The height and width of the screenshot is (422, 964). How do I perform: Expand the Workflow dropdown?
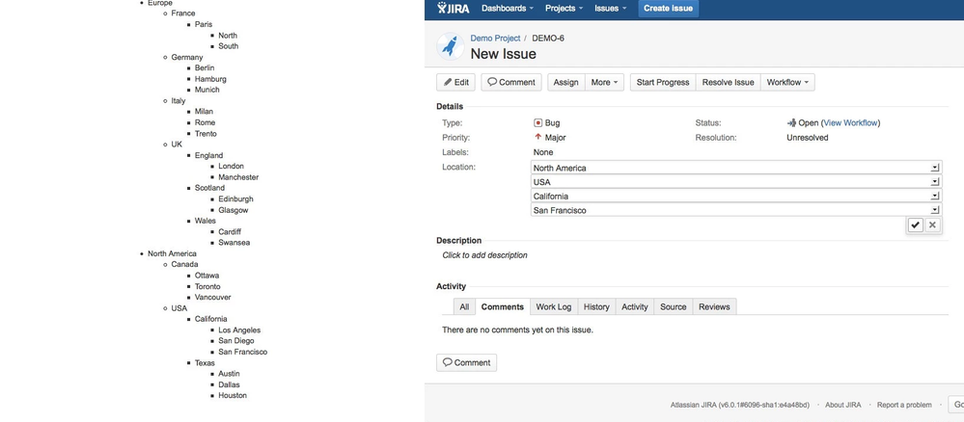point(787,82)
